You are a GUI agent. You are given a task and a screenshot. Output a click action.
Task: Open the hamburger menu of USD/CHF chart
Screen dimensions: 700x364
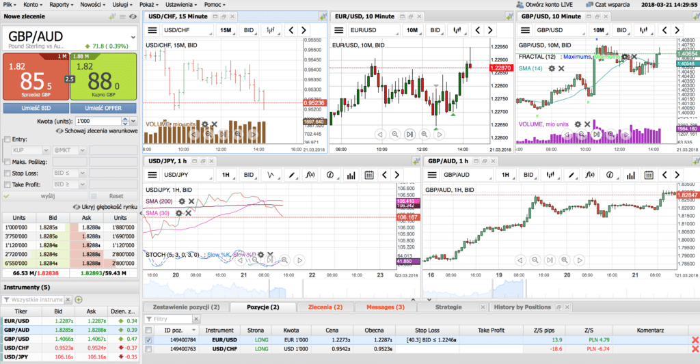point(152,30)
